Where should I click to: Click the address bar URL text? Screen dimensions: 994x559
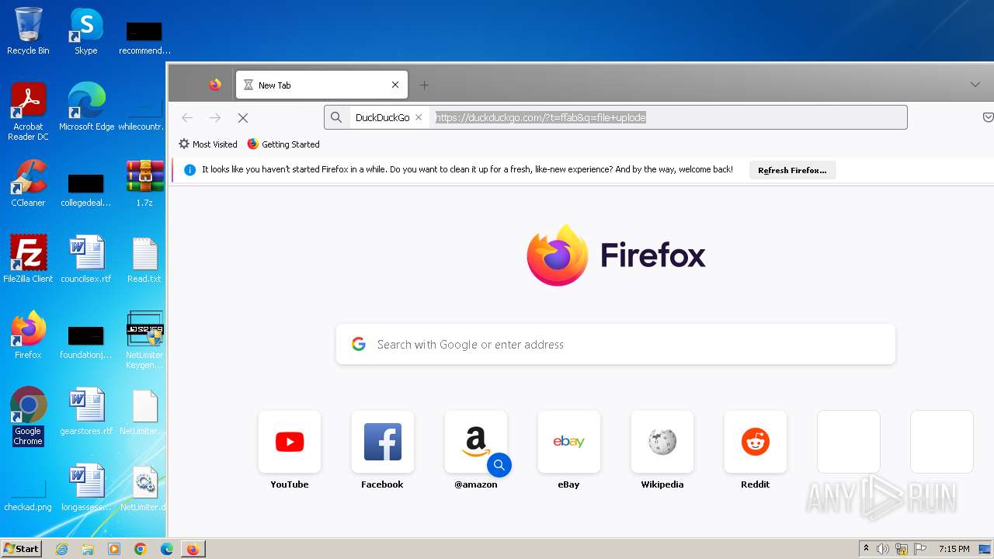click(540, 117)
